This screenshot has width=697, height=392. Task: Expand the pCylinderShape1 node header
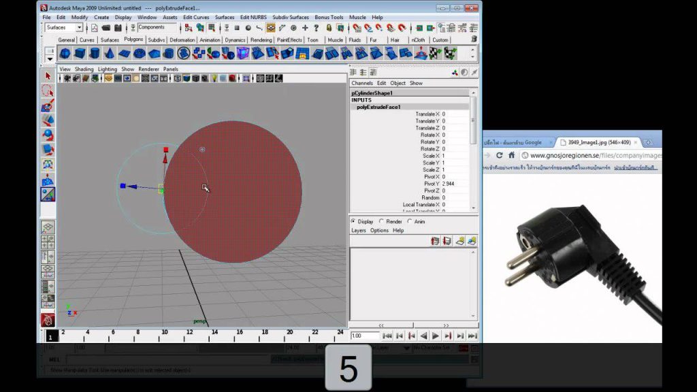tap(372, 93)
